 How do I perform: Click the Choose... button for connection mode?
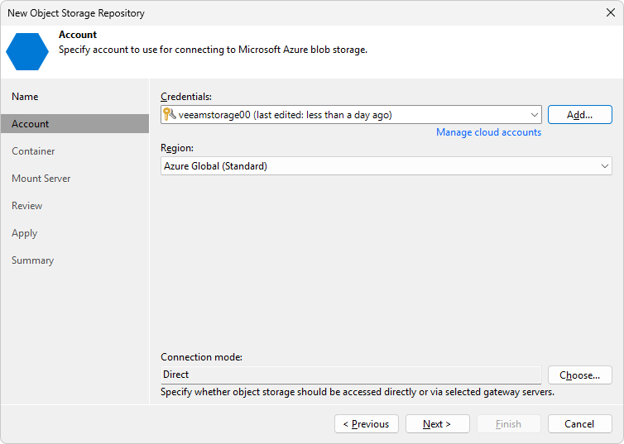[580, 375]
